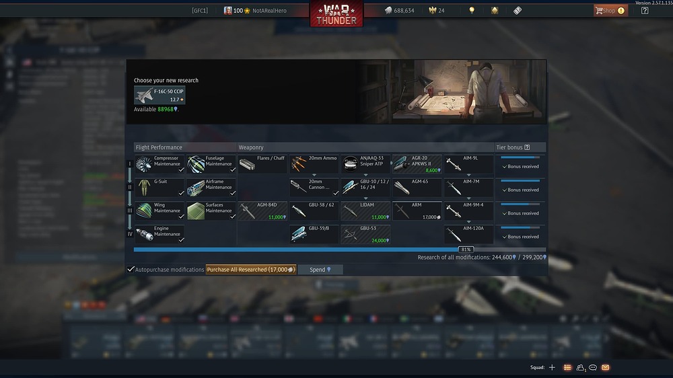Select the Fuselage Maintenance modification
Viewport: 673px width, 378px height.
tap(211, 164)
